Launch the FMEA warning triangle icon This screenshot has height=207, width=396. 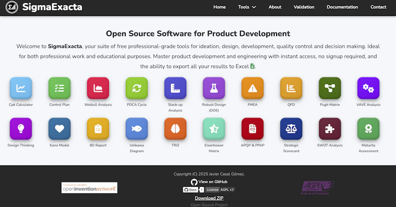click(x=252, y=88)
